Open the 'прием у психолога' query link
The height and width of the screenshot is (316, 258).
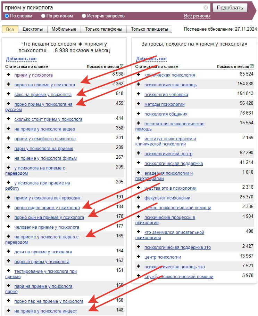pos(33,75)
